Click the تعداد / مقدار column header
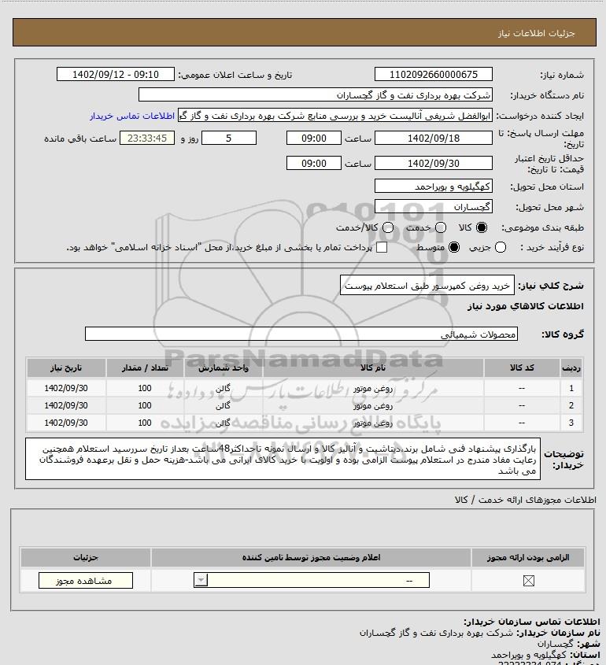The height and width of the screenshot is (665, 606). [x=145, y=368]
